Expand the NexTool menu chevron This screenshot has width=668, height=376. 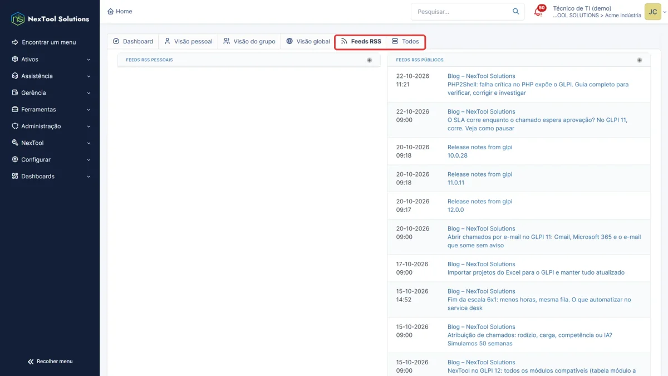click(89, 143)
